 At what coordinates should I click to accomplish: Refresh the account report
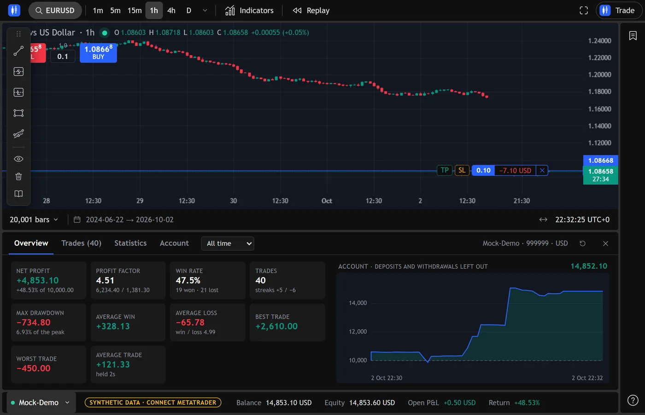point(582,243)
